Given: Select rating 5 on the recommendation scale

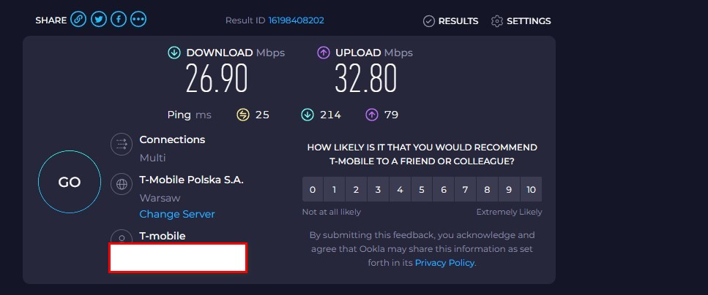Looking at the screenshot, I should (422, 189).
